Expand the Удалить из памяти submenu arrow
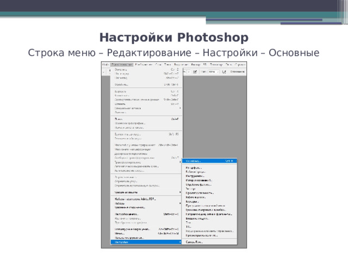Image resolution: width=348 pixels, height=261 pixels. tap(180, 192)
